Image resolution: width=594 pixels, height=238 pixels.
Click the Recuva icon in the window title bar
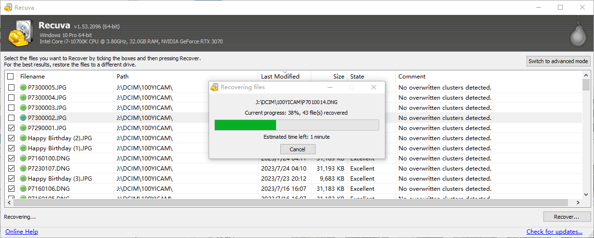tap(8, 8)
